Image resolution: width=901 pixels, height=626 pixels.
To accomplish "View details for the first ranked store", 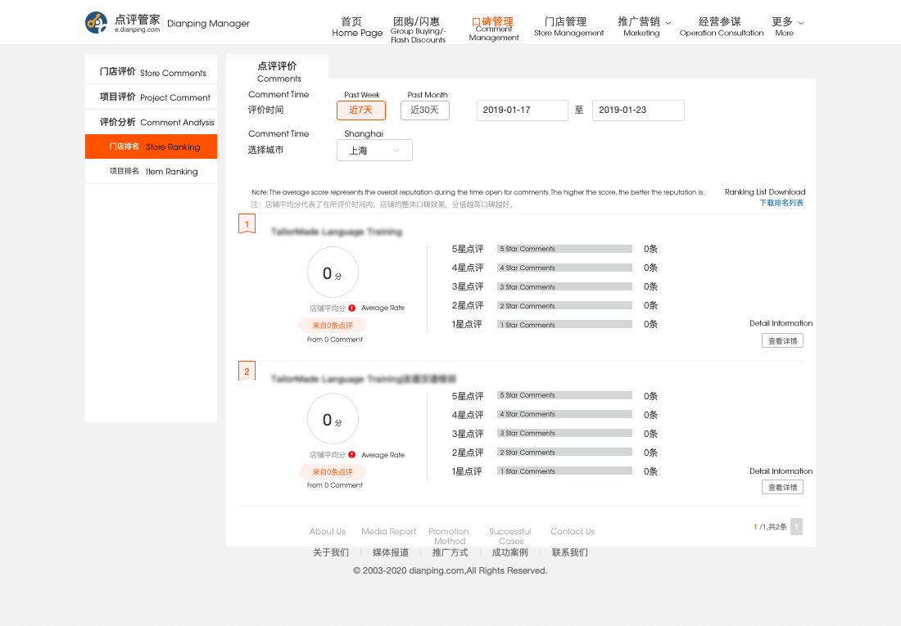I will (782, 341).
